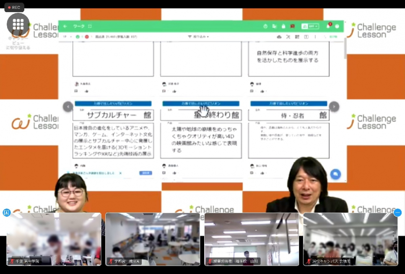The height and width of the screenshot is (274, 405).
Task: Open notifications bell with red badge
Action: click(329, 26)
